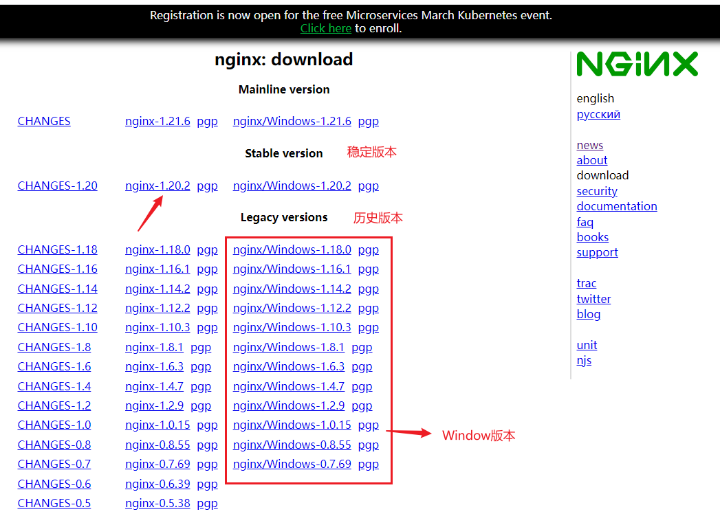Download nginx-0.6.39
The image size is (720, 514).
pos(157,484)
